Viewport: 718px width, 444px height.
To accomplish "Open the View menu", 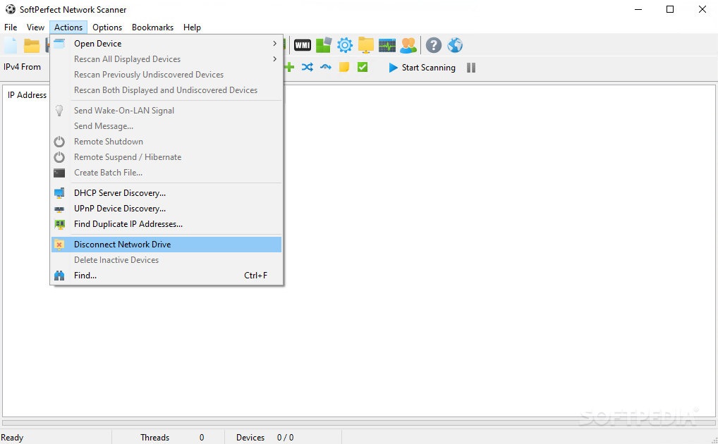I will [x=35, y=27].
